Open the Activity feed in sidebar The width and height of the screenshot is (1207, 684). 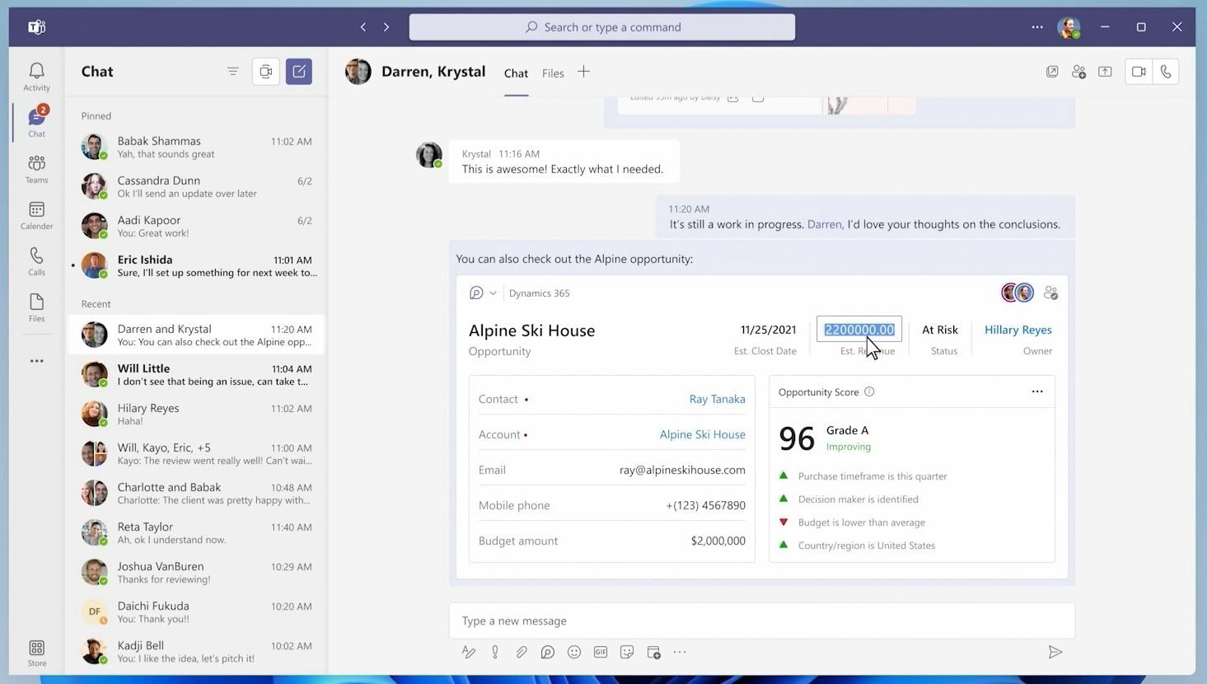[x=36, y=77]
